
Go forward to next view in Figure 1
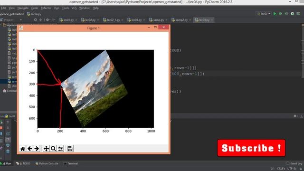(x=37, y=149)
